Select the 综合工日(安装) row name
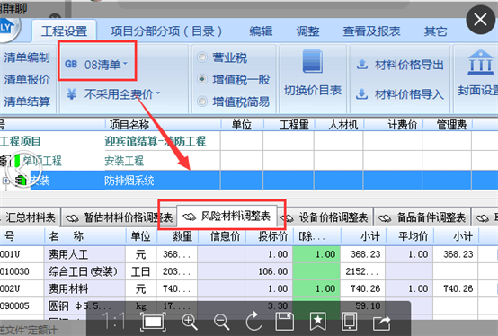The image size is (498, 336). 83,271
